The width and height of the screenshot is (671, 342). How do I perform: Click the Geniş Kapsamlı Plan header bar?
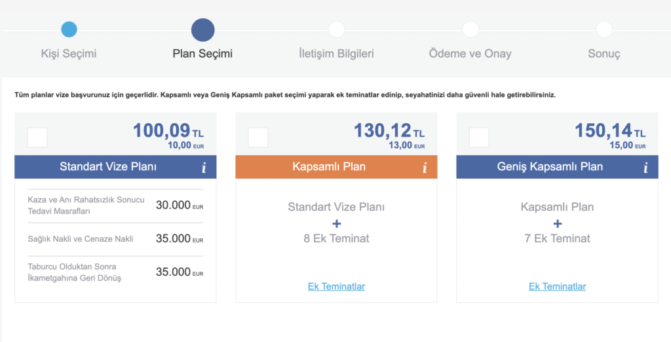[557, 167]
